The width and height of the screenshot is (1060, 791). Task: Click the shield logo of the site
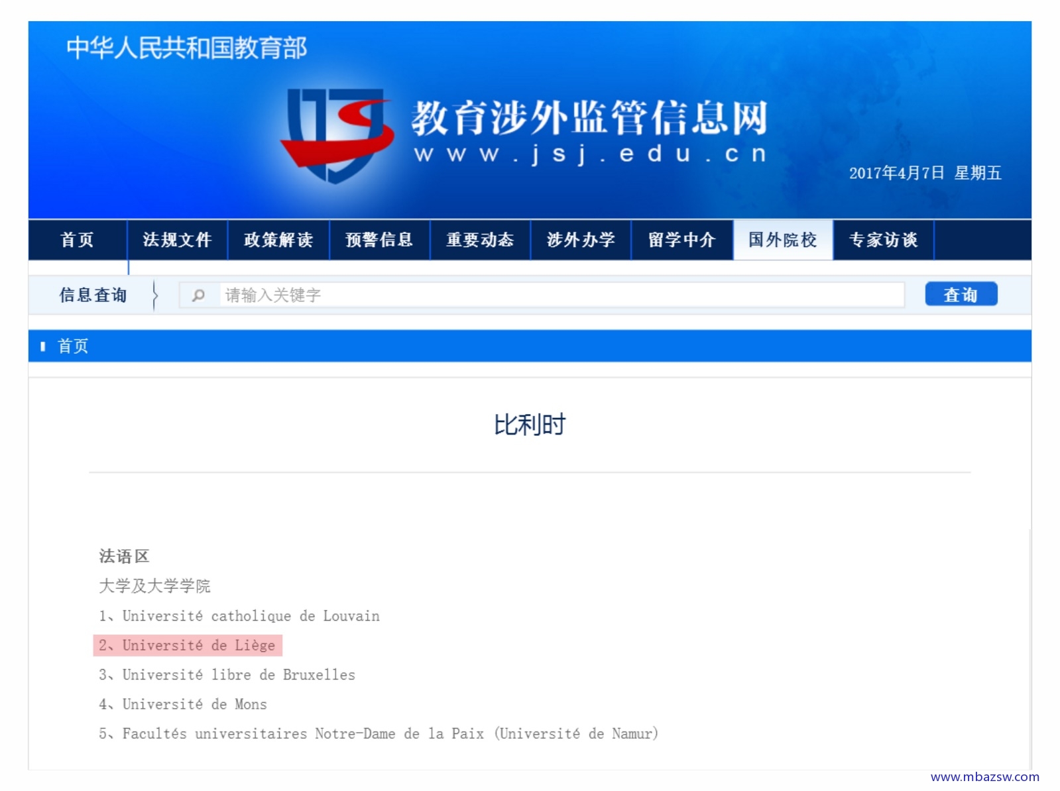[336, 134]
